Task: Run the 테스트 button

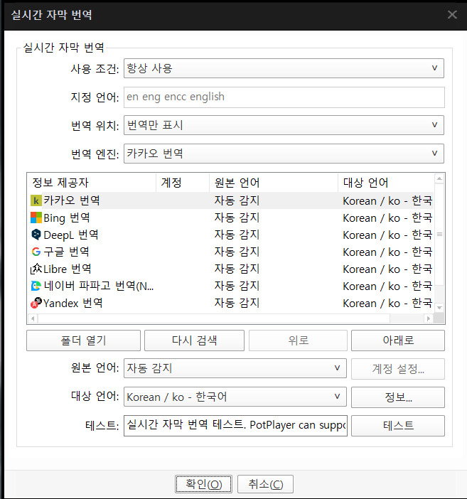Action: (398, 426)
